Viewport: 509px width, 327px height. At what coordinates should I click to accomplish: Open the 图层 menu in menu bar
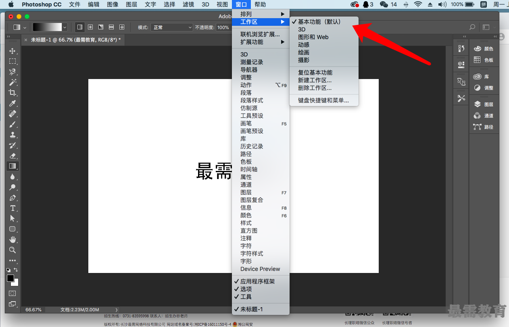(131, 4)
